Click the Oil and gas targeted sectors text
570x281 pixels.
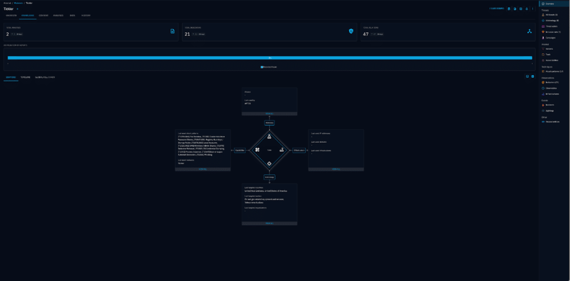pyautogui.click(x=264, y=199)
